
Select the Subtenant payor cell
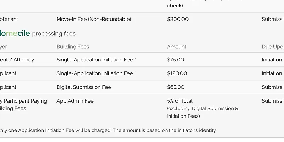[9, 19]
